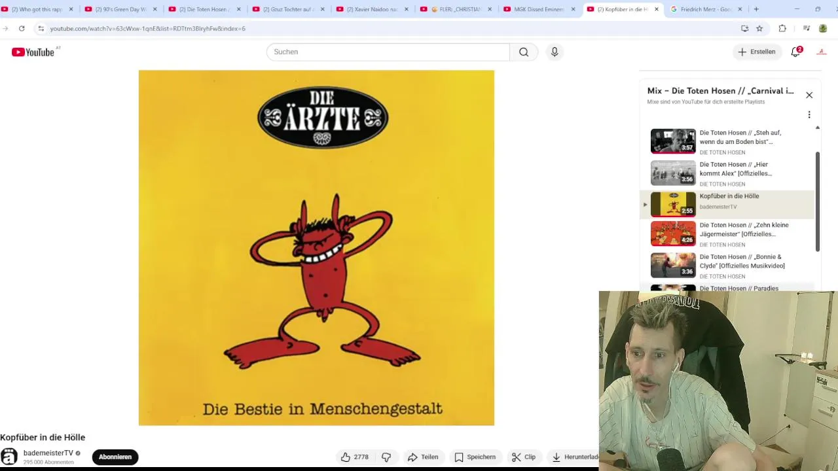Image resolution: width=838 pixels, height=471 pixels.
Task: Bookmark this page with star icon
Action: 759,29
